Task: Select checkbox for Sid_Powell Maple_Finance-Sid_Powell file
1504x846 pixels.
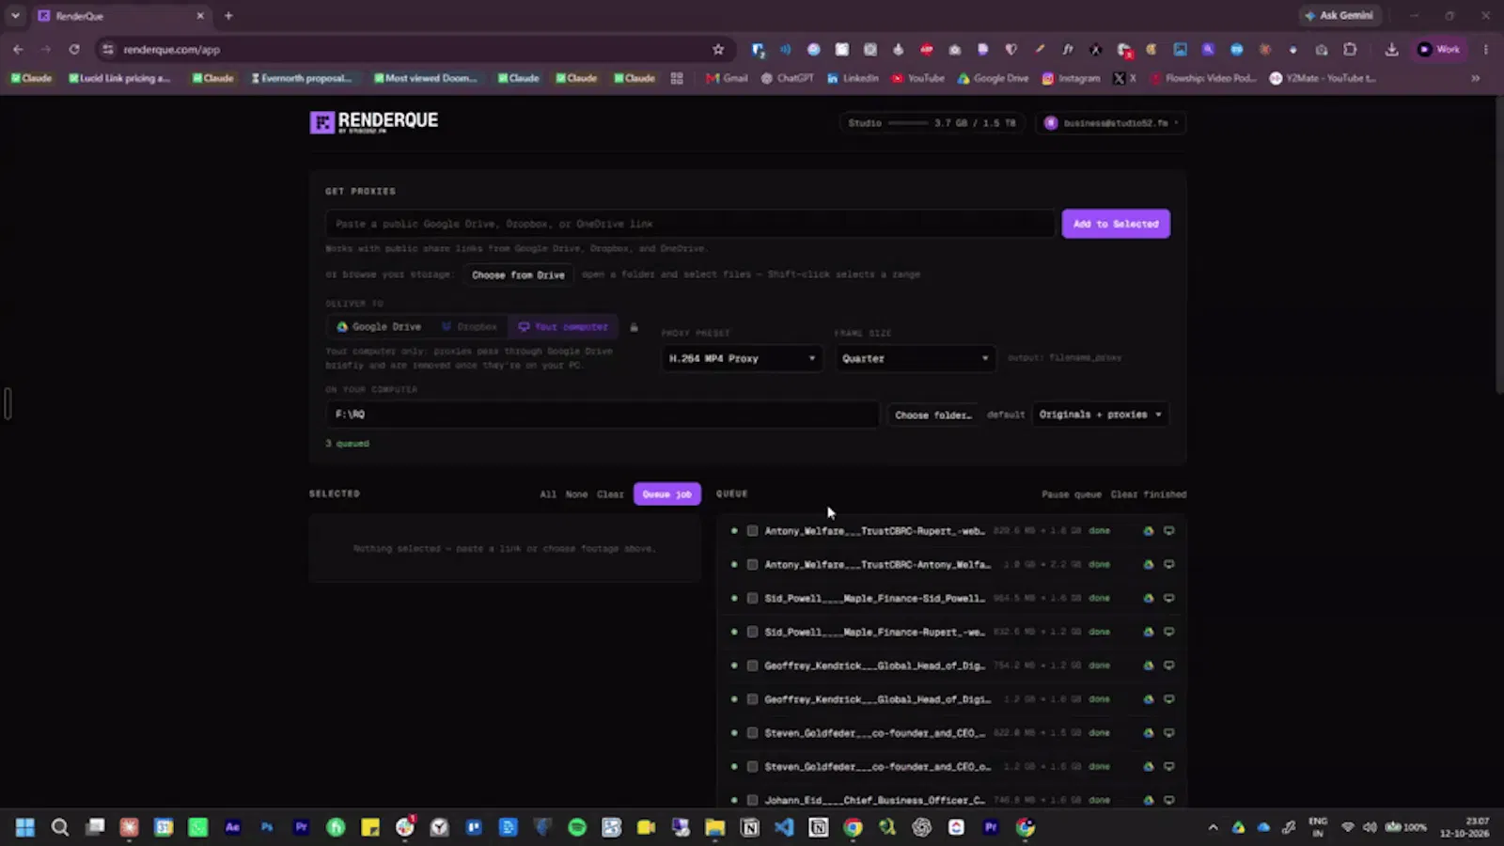Action: [752, 598]
